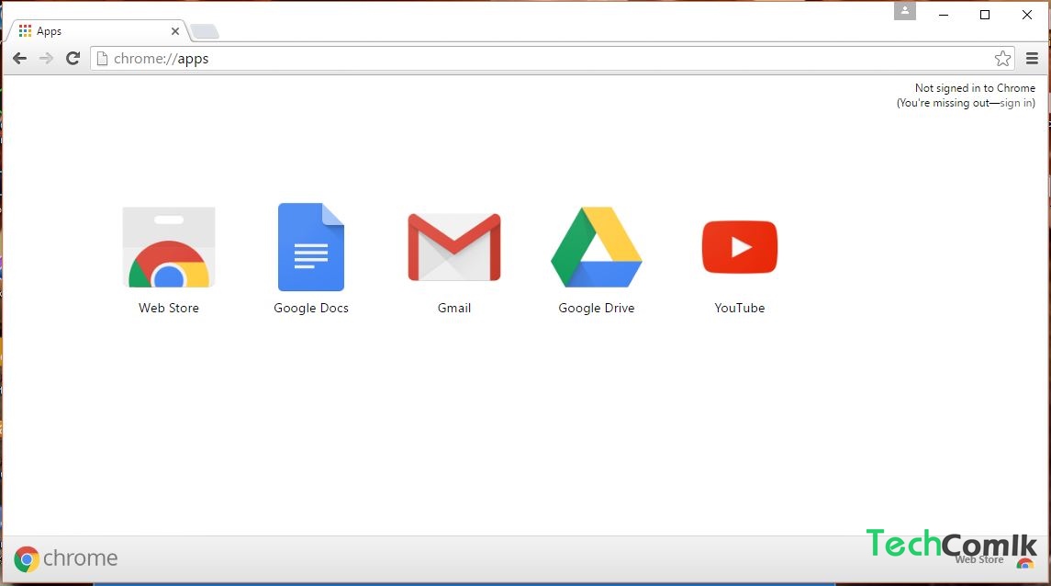Open the YouTube app icon
The width and height of the screenshot is (1051, 586).
coord(739,247)
